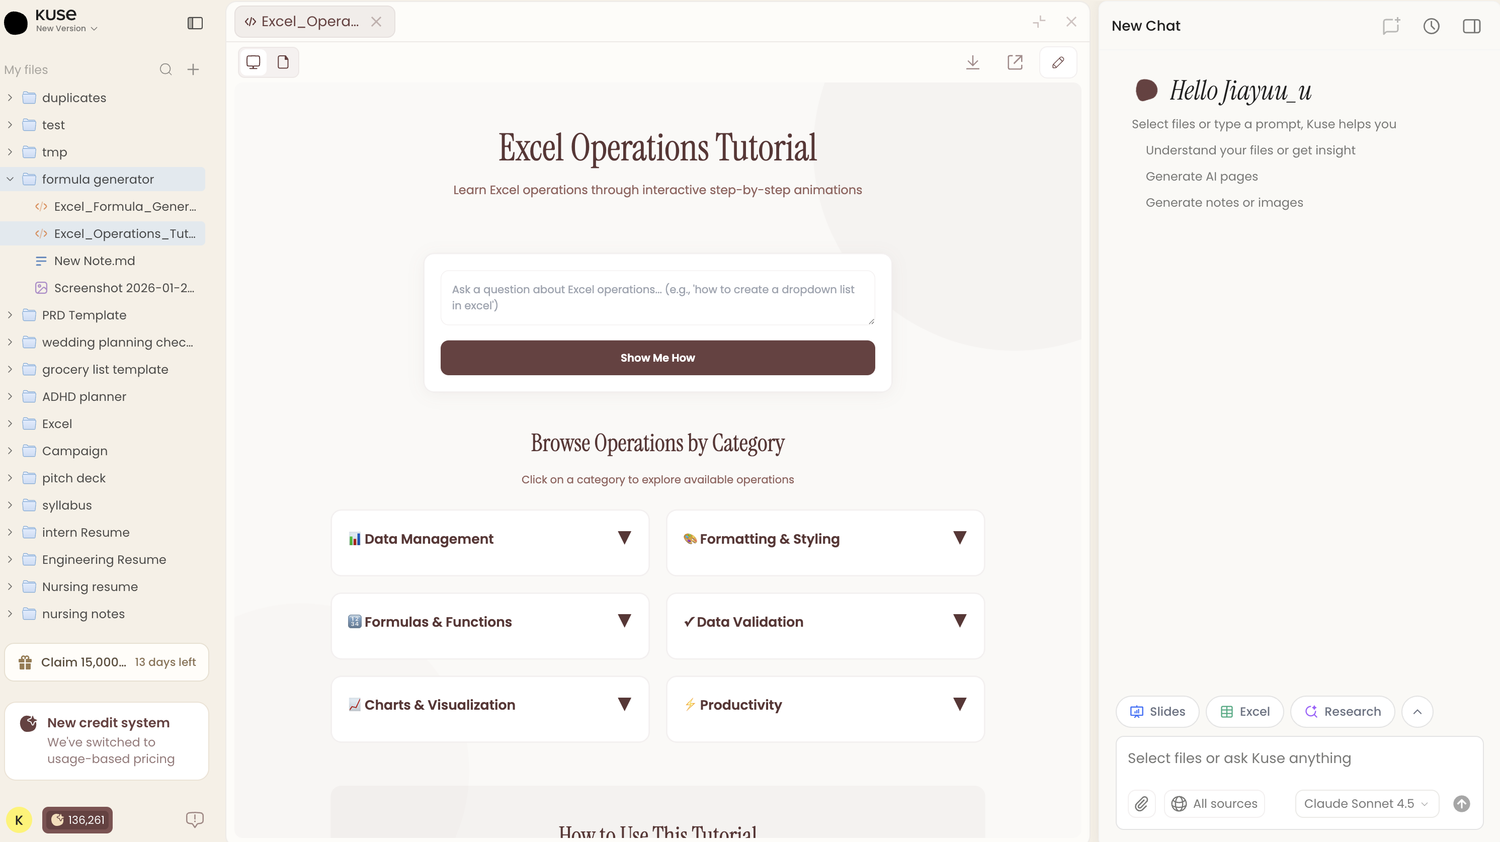1500x842 pixels.
Task: Start a new chat via bubble icon
Action: click(x=1391, y=26)
